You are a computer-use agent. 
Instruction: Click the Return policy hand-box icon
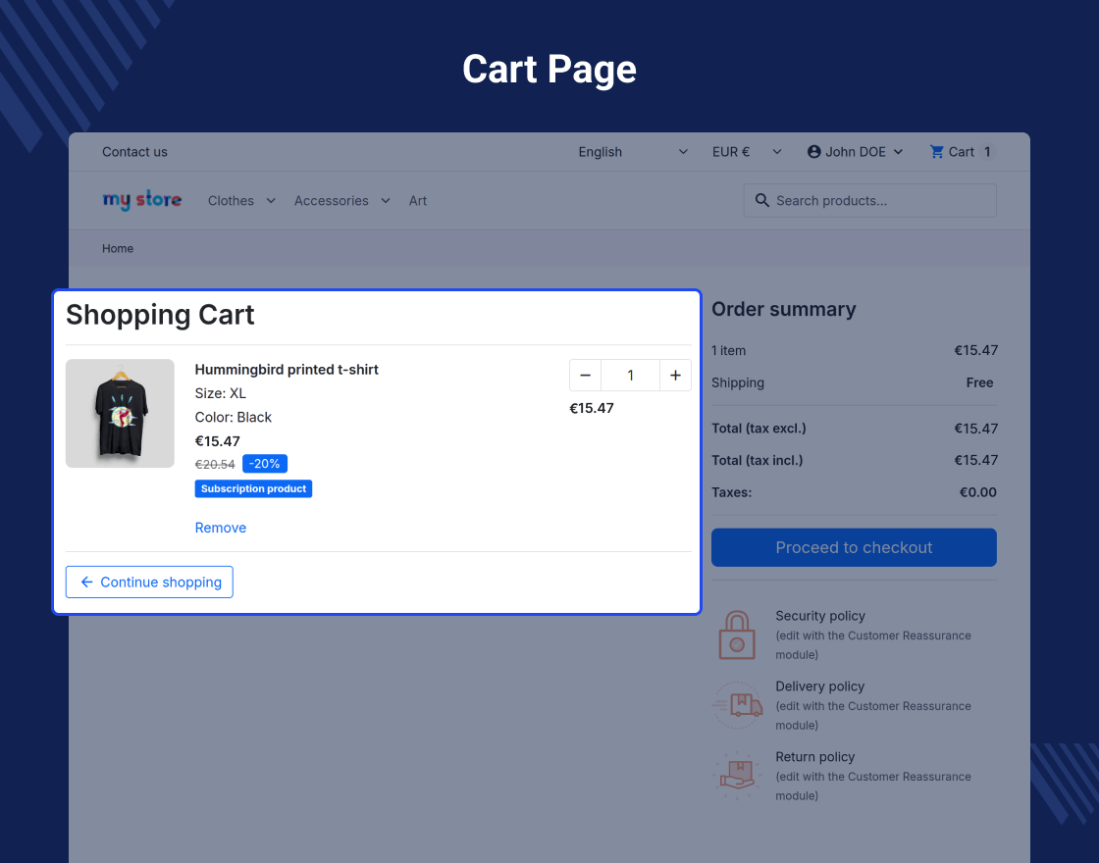click(737, 776)
